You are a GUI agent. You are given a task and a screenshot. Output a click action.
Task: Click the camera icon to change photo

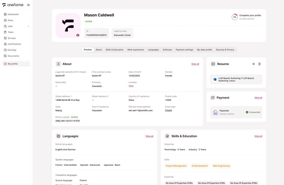78,35
